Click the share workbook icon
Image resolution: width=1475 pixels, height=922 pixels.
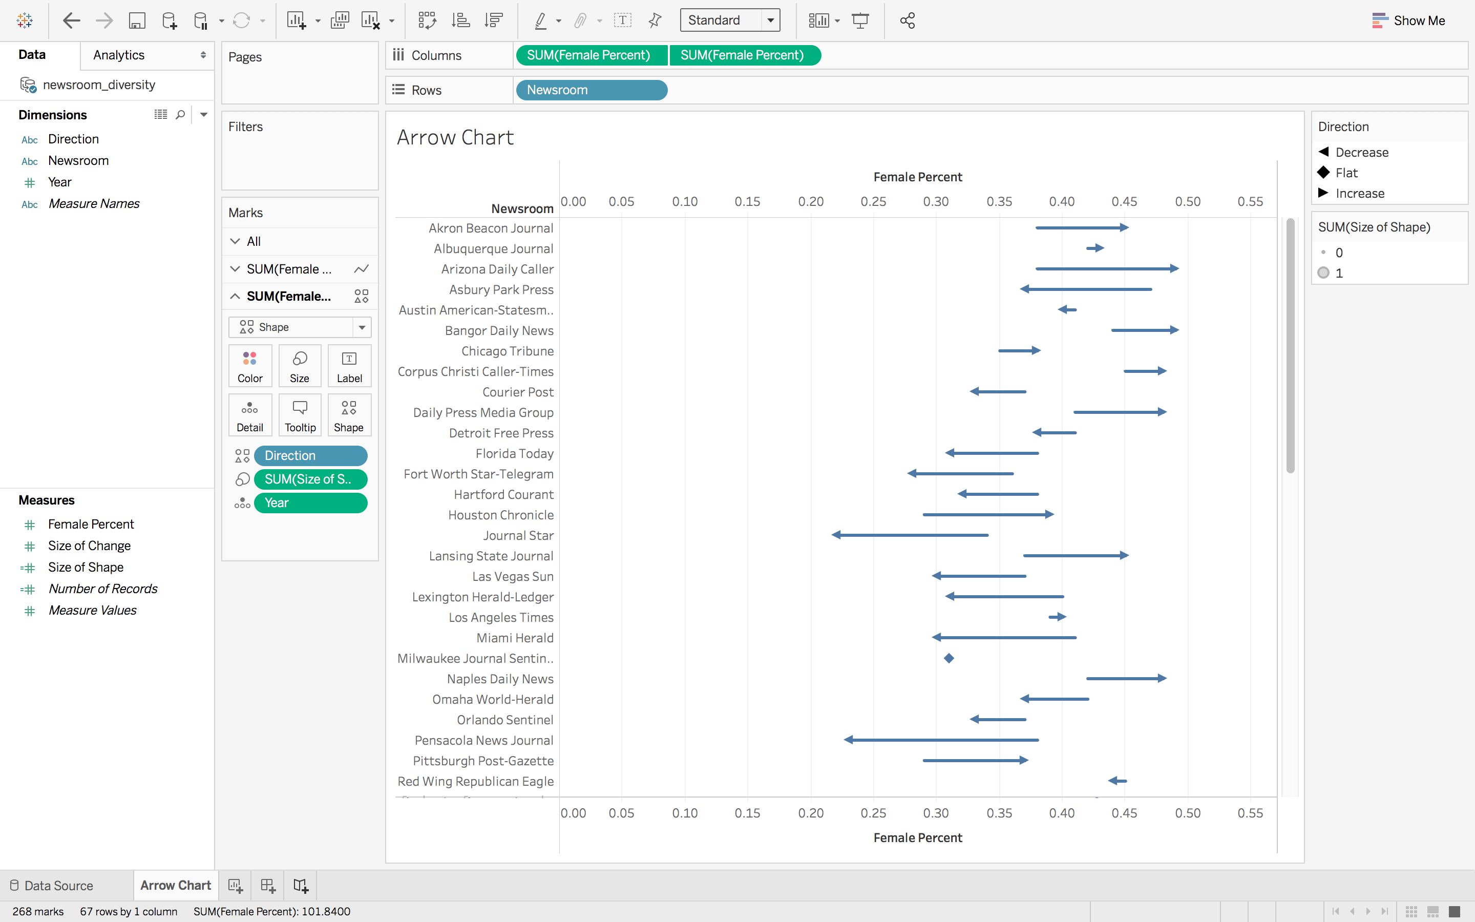tap(908, 20)
